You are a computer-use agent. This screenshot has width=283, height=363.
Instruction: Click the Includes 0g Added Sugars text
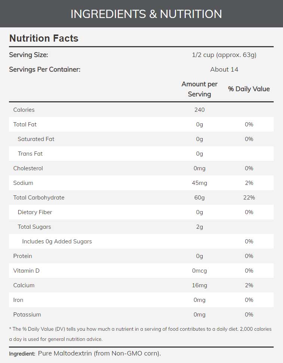point(57,241)
